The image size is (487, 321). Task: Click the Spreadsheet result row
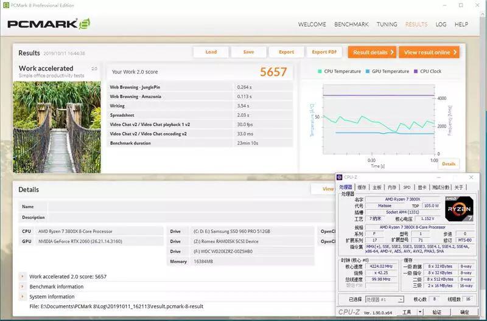click(x=200, y=115)
